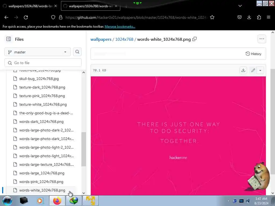Open the 1024x768 folder breadcrumb link
Viewport: 275px width, 206px height.
(124, 39)
